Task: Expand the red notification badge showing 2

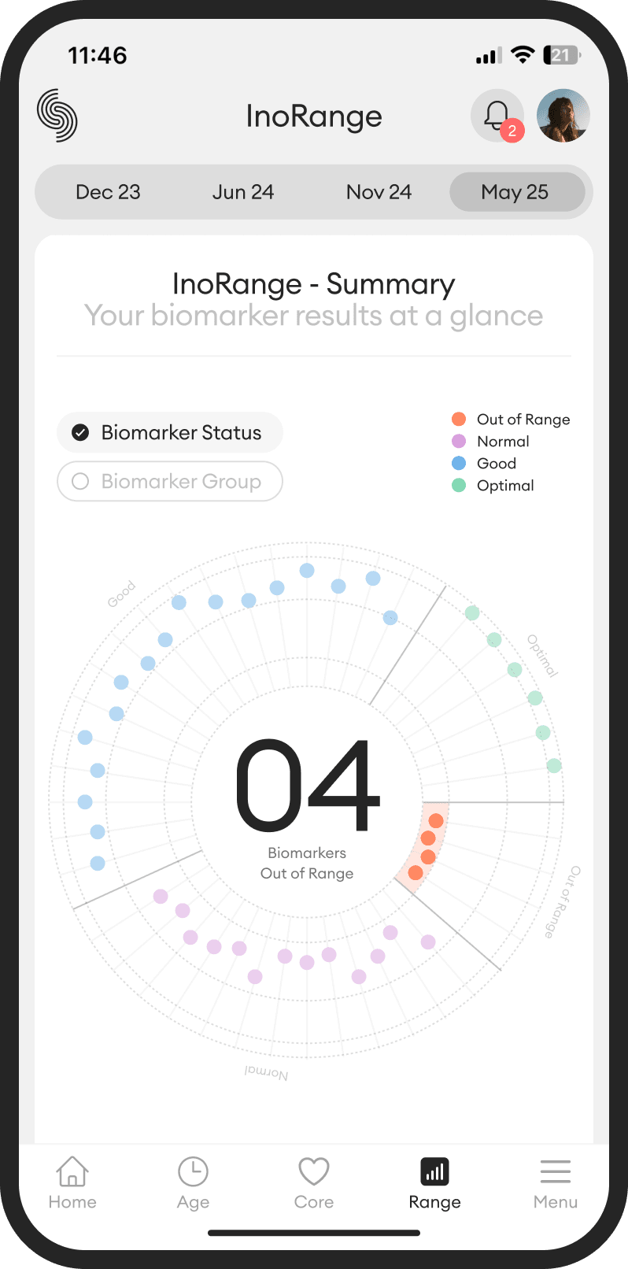Action: tap(512, 131)
